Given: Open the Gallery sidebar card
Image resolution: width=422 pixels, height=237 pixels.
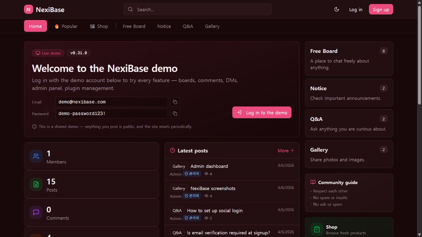Looking at the screenshot, I should 349,154.
